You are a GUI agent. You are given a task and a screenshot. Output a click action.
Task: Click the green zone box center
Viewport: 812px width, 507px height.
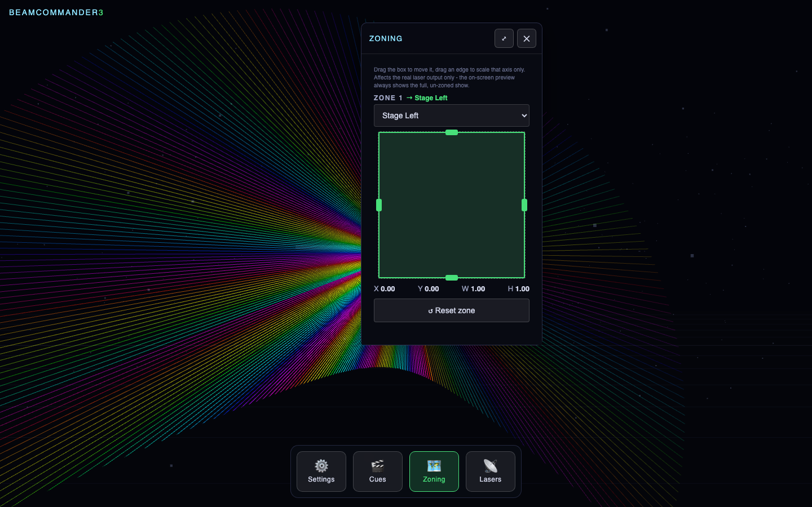[452, 205]
